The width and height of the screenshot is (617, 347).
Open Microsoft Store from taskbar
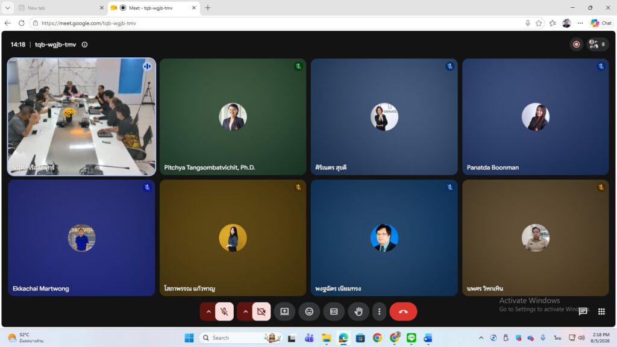(360, 338)
